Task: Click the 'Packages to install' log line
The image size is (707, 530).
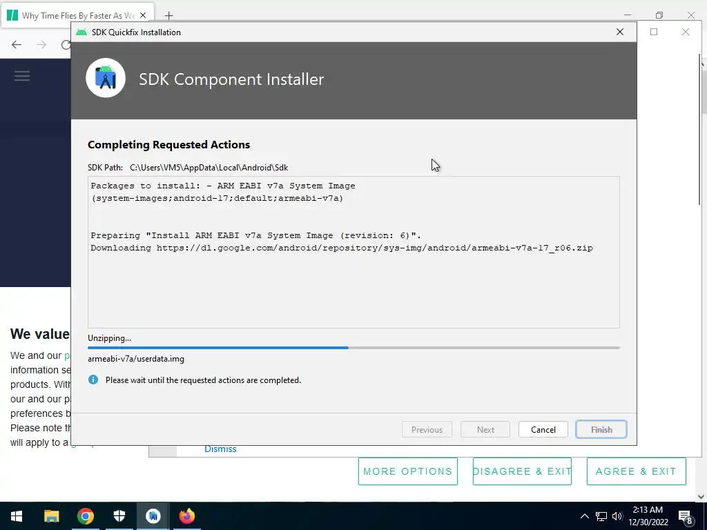Action: pyautogui.click(x=223, y=186)
